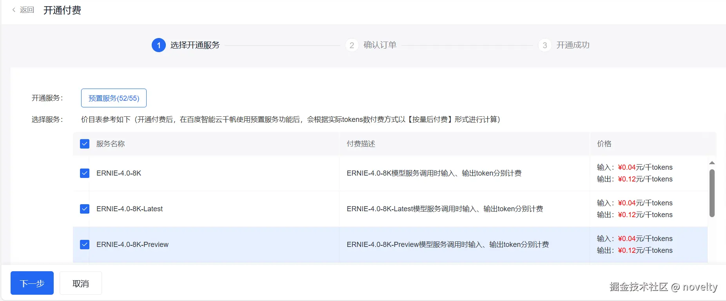Click ERNIE-4.0-8K-Preview output price
Viewport: 726px width, 301px height.
coord(627,250)
